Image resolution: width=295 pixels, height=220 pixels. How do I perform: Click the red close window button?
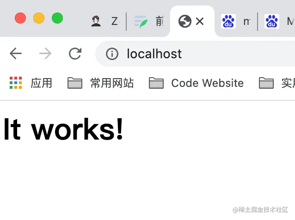pos(20,18)
